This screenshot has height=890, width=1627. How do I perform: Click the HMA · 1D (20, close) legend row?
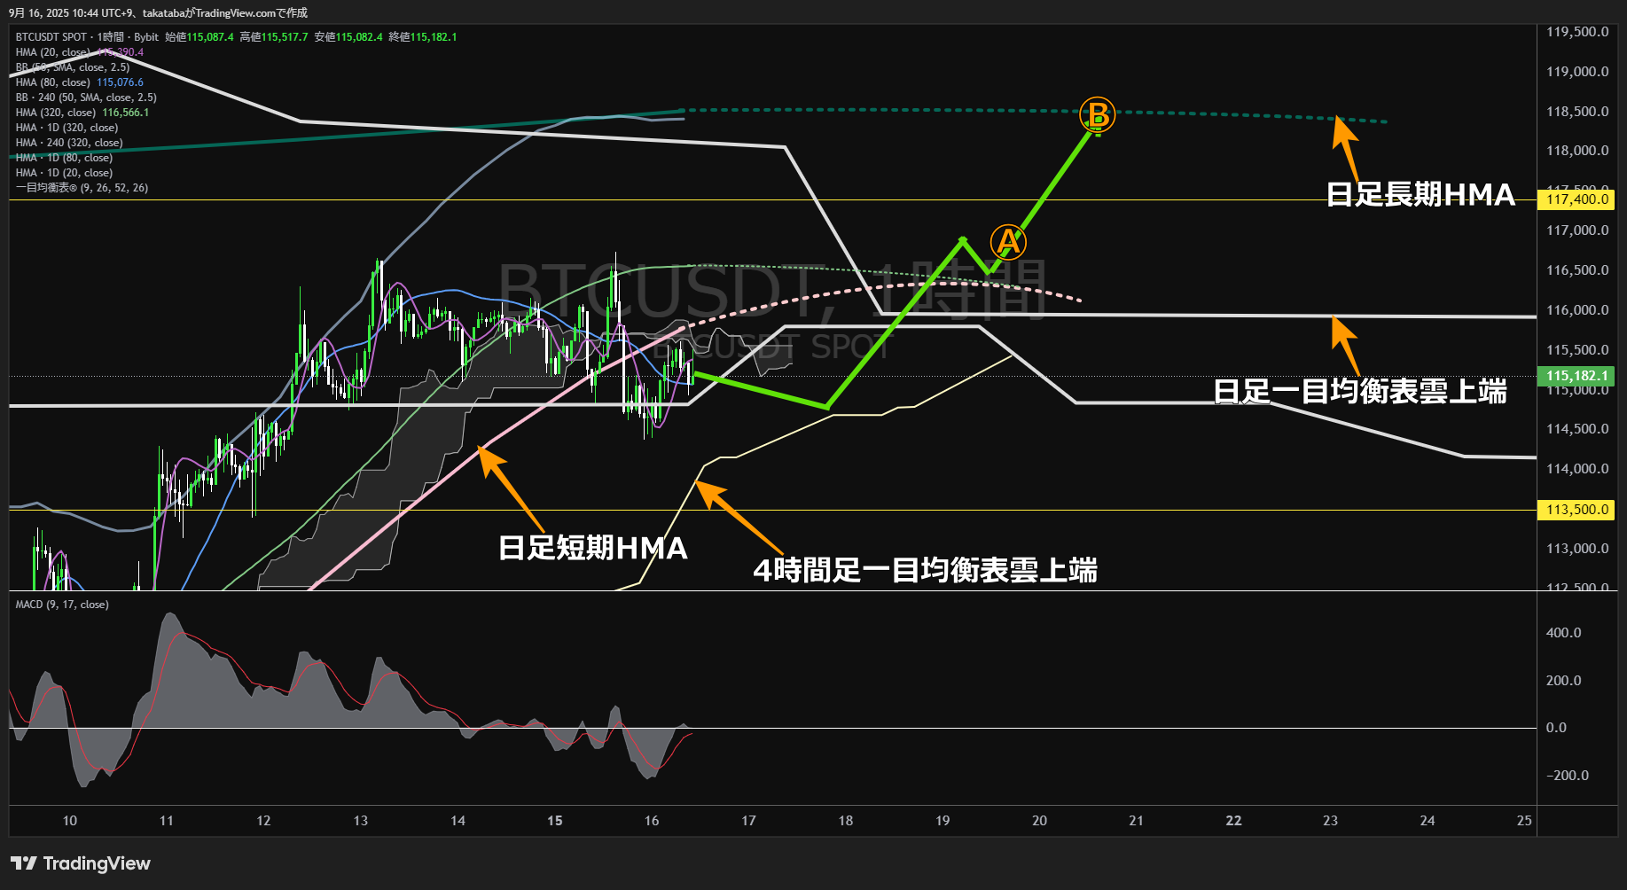pos(64,173)
